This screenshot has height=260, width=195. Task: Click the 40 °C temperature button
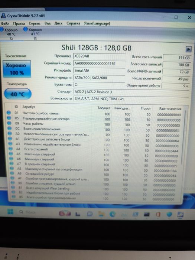point(17,94)
